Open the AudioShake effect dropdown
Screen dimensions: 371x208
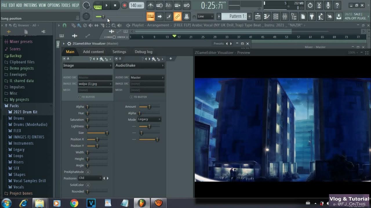[x=140, y=66]
